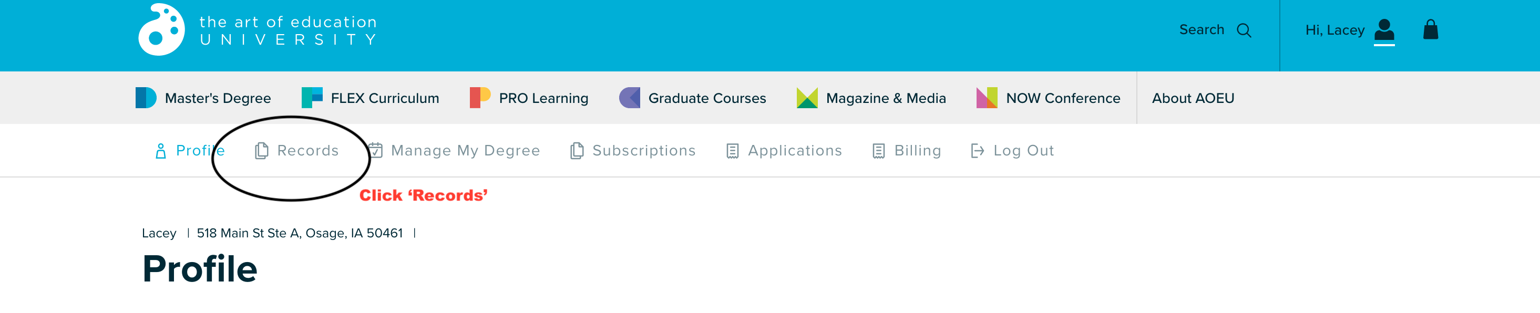Click the FLEX Curriculum teal icon
The image size is (1540, 313).
(312, 98)
